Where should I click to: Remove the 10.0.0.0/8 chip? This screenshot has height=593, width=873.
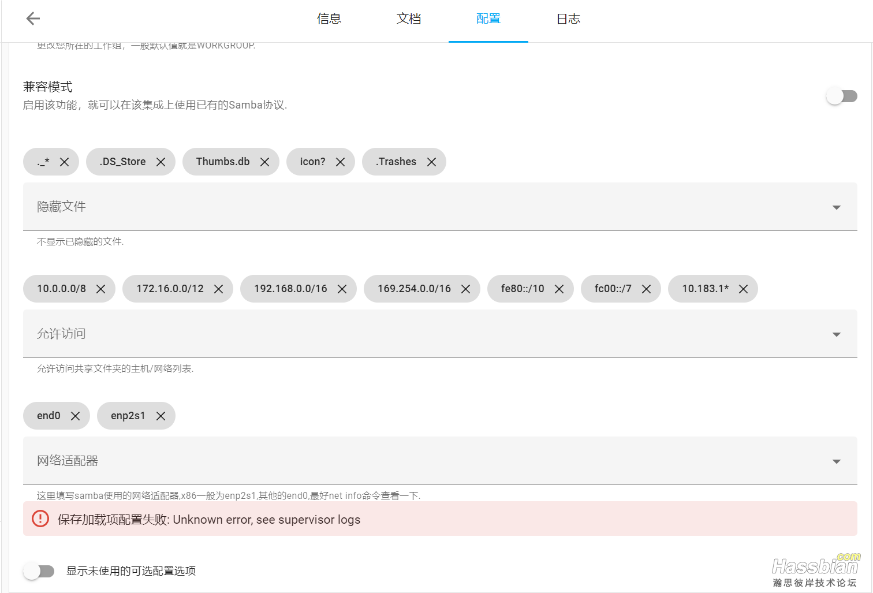click(101, 289)
